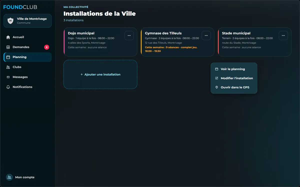Click the FoundClub logo
300x187 pixels.
point(20,7)
